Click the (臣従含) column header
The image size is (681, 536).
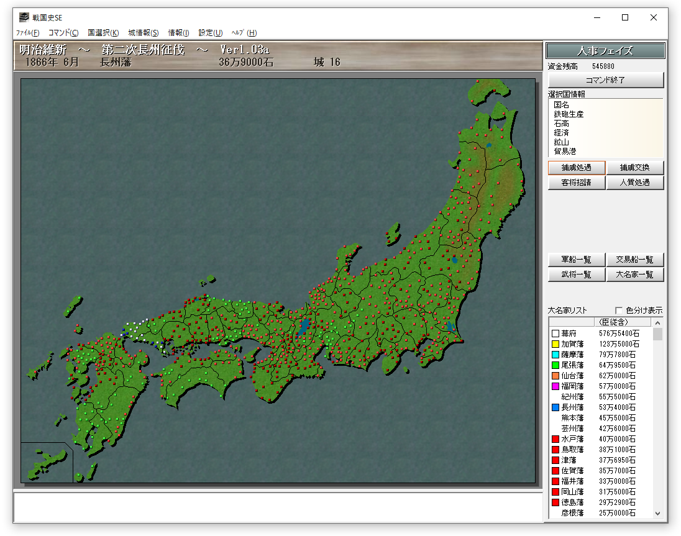[612, 322]
